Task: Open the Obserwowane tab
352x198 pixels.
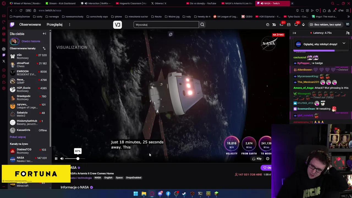Action: pyautogui.click(x=30, y=24)
